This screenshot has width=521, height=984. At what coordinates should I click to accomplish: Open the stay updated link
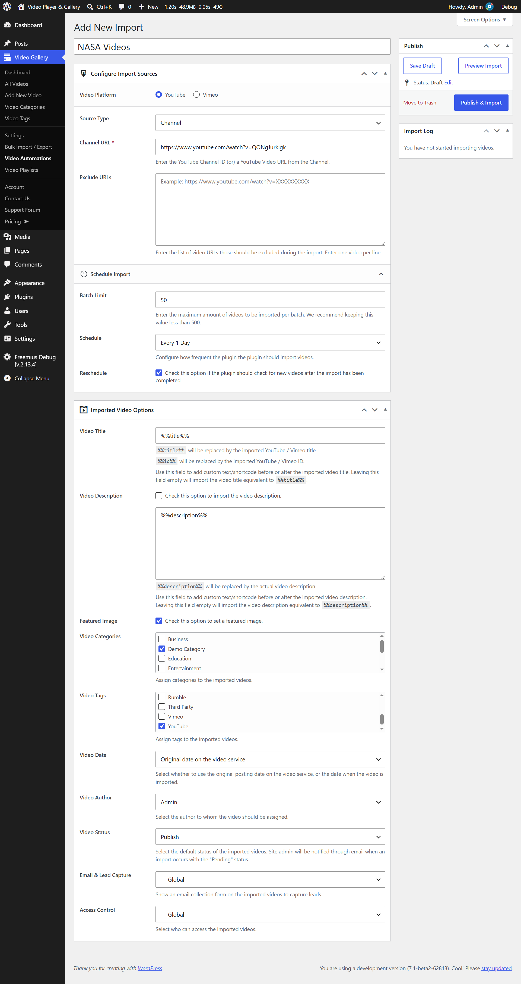[497, 968]
